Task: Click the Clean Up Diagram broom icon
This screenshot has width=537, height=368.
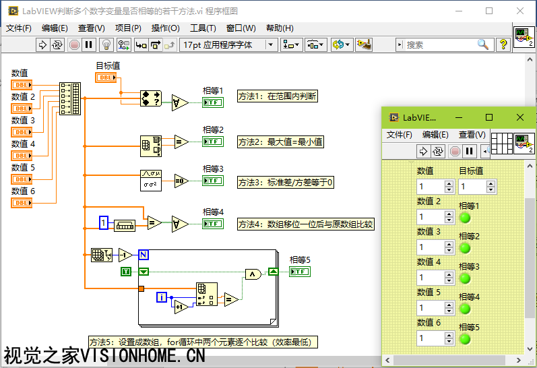Action: (364, 45)
